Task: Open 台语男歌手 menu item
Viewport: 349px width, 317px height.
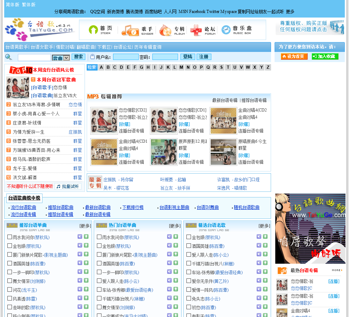Action: coord(17,47)
